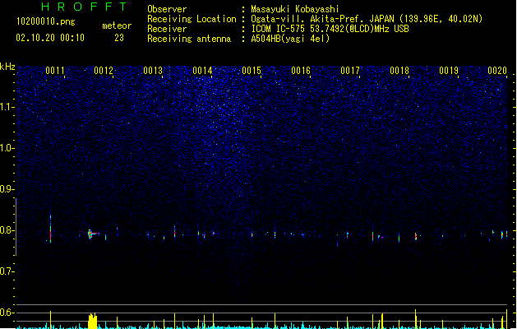Click the 0020 time marker
517x329 pixels.
click(497, 71)
